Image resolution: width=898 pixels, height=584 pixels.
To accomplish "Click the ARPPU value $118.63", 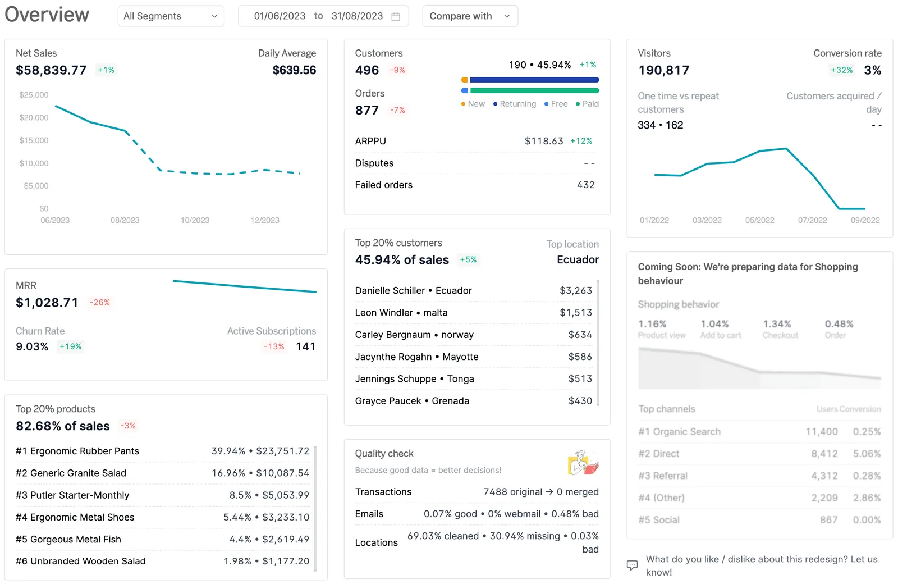I will click(x=544, y=141).
